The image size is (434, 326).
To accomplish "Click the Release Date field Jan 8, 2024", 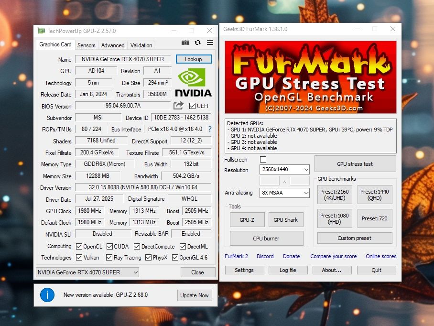I will [x=94, y=94].
